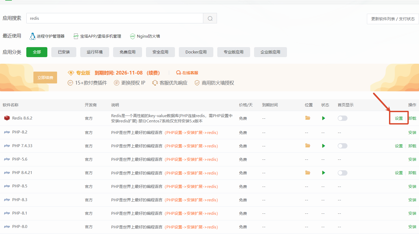Viewport: 419px width, 234px height.
Task: Click the php icon beside PHP-5.6
Action: [7, 159]
